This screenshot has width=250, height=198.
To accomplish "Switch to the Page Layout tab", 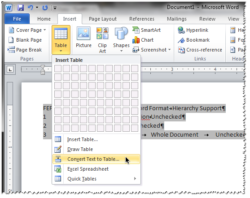I will pos(103,19).
